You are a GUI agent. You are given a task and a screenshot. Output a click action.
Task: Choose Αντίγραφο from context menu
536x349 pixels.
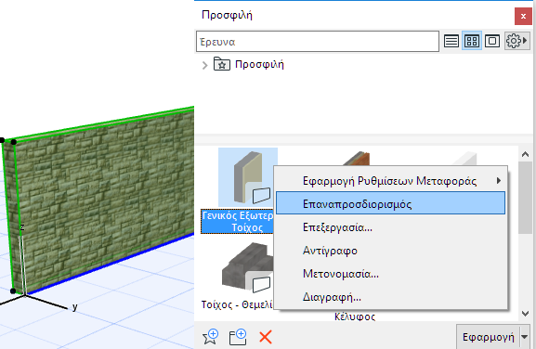pos(391,251)
